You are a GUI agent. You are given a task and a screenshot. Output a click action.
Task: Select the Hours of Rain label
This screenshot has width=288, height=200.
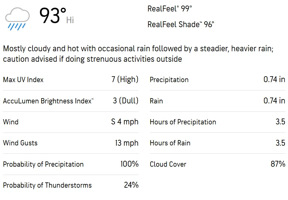click(x=170, y=143)
